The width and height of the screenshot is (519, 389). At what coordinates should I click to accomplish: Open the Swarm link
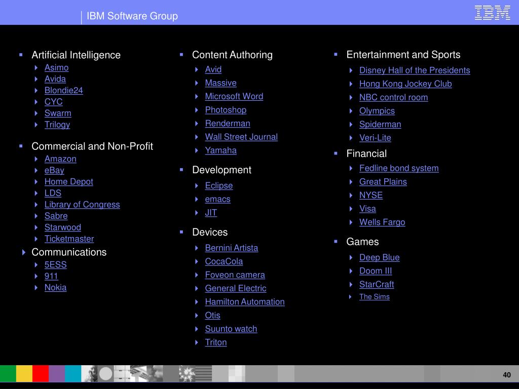[58, 113]
